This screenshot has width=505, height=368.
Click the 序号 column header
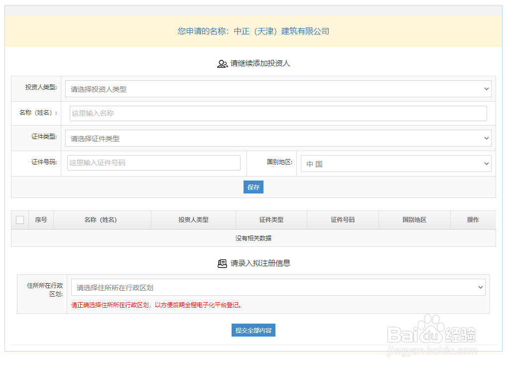point(40,219)
